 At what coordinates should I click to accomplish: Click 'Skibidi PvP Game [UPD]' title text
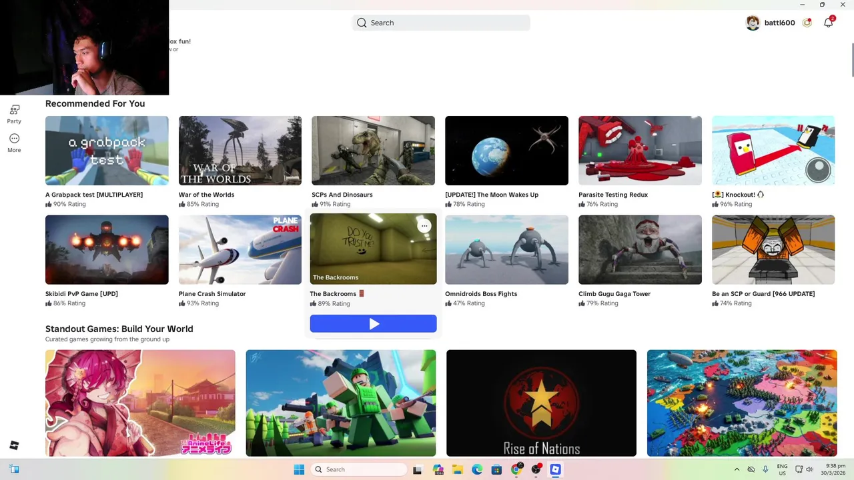tap(81, 293)
